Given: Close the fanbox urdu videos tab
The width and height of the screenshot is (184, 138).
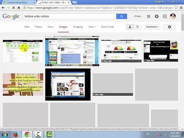Looking at the screenshot, I should coord(69,2).
